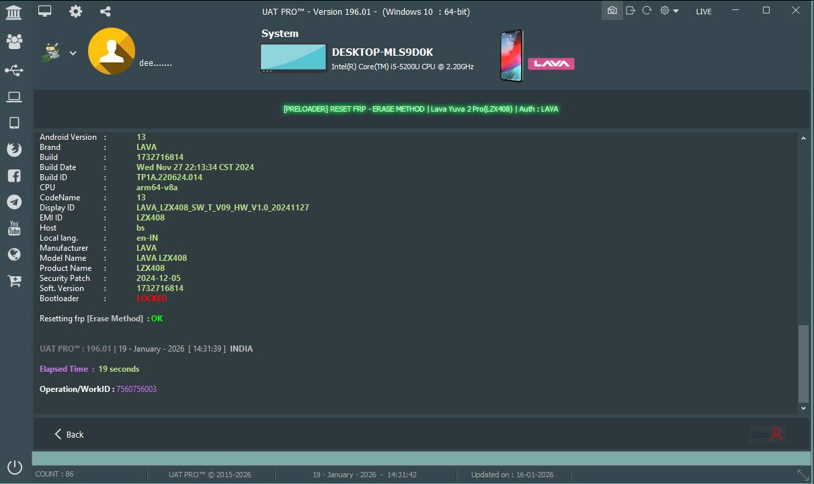814x484 pixels.
Task: Open the YouTube icon in sidebar
Action: coord(14,228)
